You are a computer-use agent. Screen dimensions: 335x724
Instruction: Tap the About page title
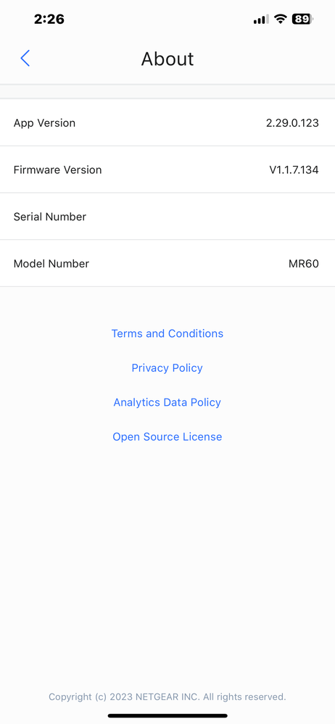pyautogui.click(x=167, y=59)
